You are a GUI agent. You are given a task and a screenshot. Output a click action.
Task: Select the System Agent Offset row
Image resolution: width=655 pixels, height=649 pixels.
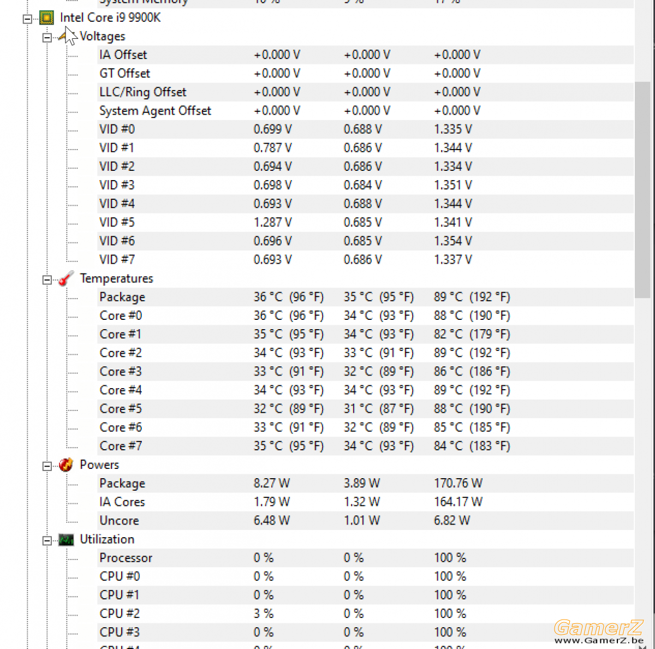(x=365, y=110)
